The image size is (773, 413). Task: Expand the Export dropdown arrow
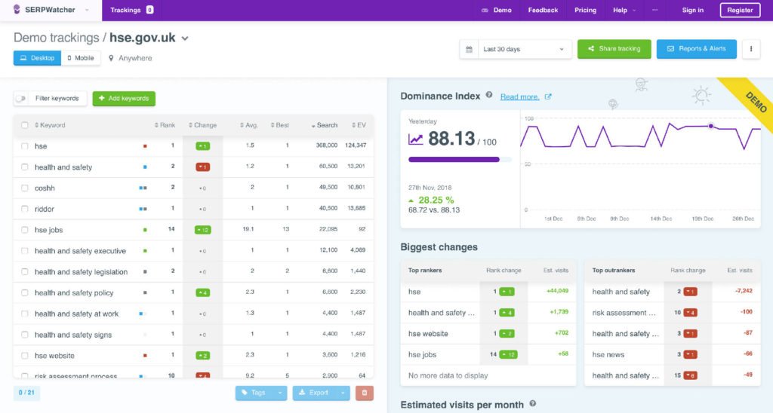coord(343,393)
